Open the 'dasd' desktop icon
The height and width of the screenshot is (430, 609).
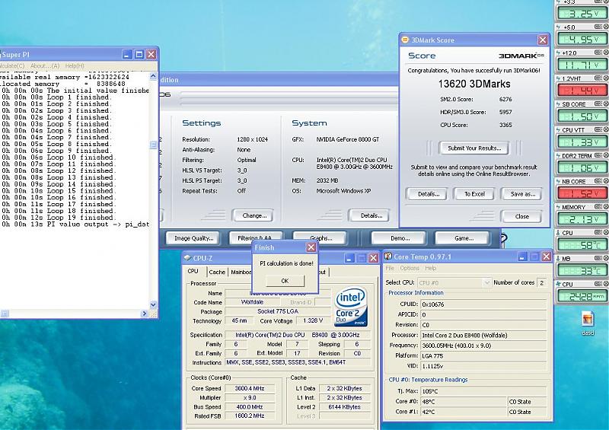click(588, 323)
